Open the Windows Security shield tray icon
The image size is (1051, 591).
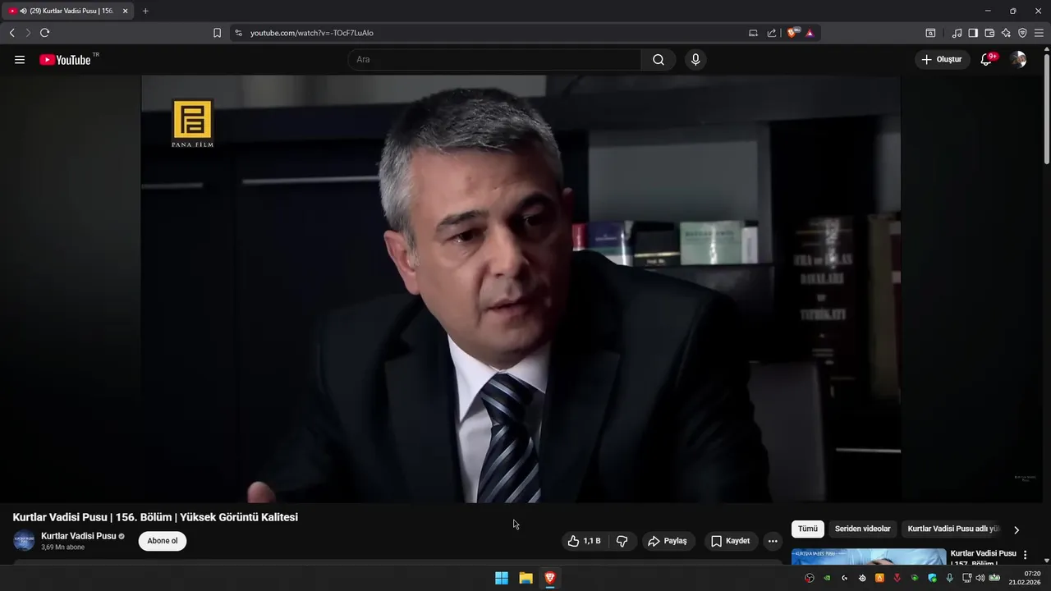[x=932, y=578]
